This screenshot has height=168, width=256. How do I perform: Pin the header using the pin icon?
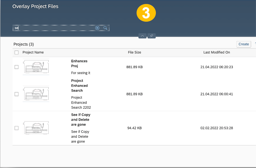coord(152,36)
